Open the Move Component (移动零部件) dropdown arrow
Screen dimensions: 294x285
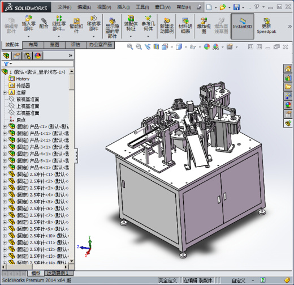[94, 36]
